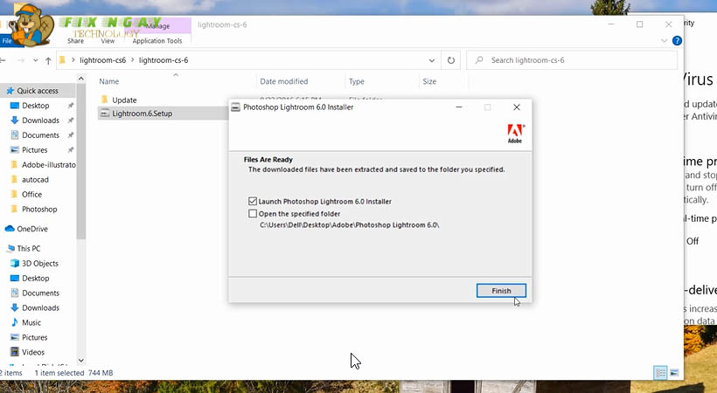The height and width of the screenshot is (393, 717).
Task: Open 3D Objects under This PC
Action: (x=39, y=263)
